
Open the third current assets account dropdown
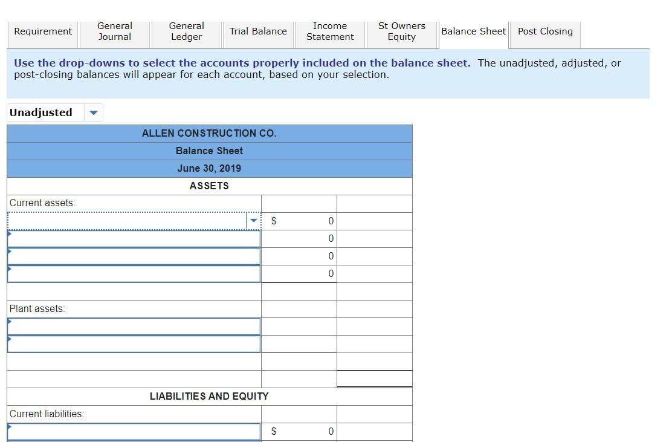[133, 256]
